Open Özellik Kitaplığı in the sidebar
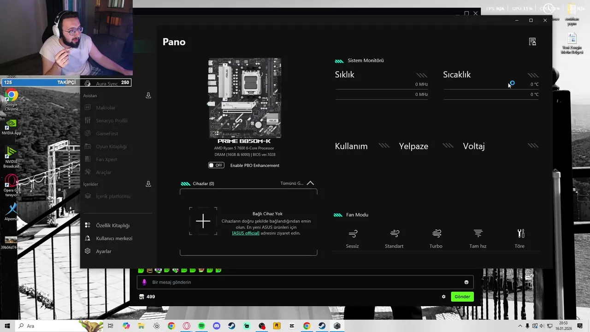This screenshot has width=590, height=332. click(112, 225)
